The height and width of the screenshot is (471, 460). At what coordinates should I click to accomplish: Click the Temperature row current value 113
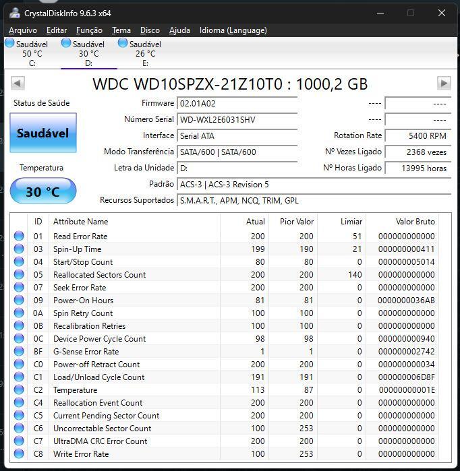coord(258,390)
